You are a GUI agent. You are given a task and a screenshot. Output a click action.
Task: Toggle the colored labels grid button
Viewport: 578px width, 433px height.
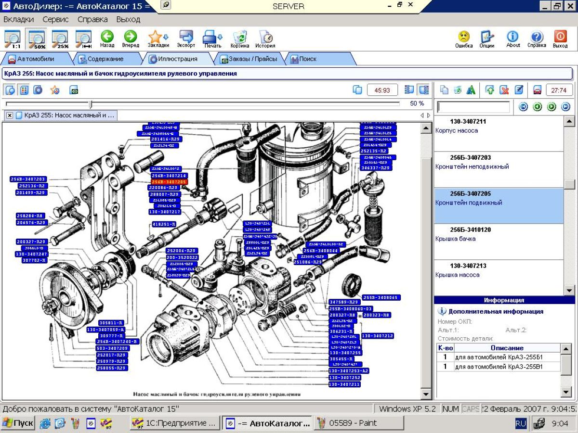(24, 90)
